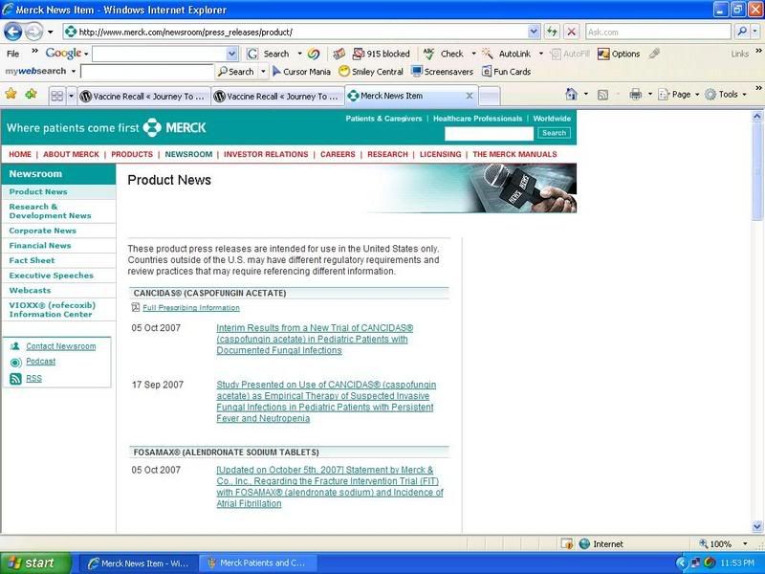
Task: Click the Favorites Center star icon
Action: pos(11,94)
